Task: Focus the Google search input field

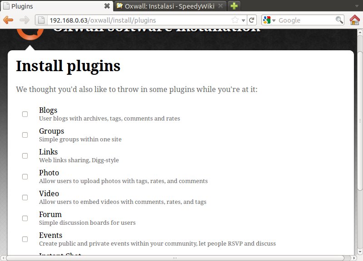Action: pos(305,20)
